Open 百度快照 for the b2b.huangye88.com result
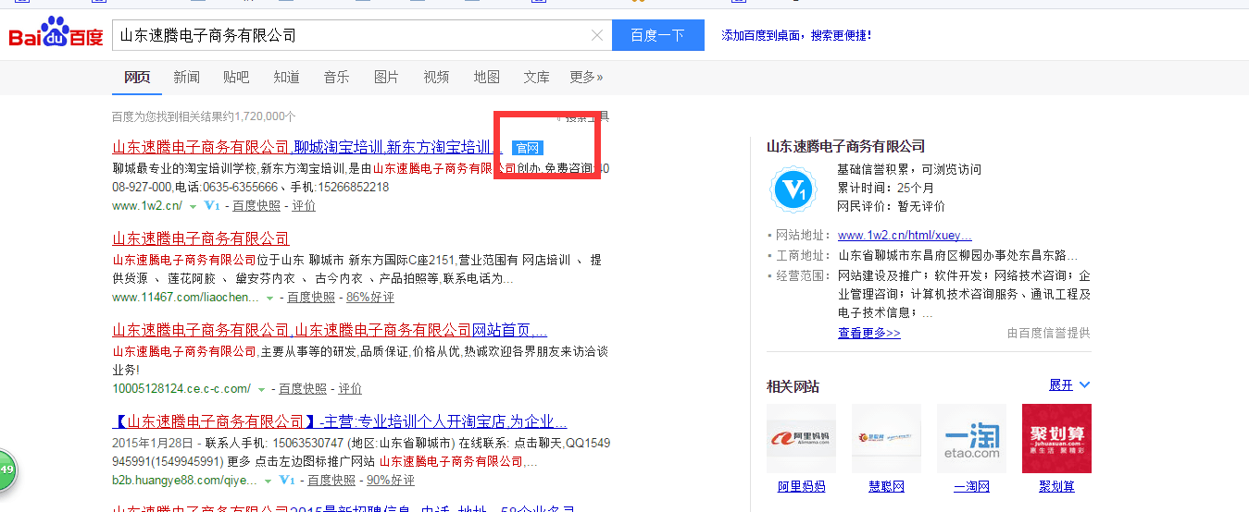1249x512 pixels. tap(331, 481)
